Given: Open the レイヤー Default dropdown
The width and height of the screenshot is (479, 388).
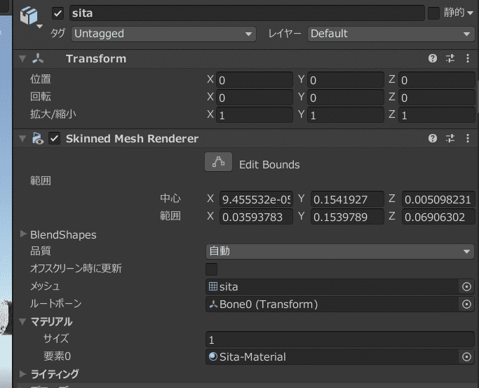Looking at the screenshot, I should 391,34.
